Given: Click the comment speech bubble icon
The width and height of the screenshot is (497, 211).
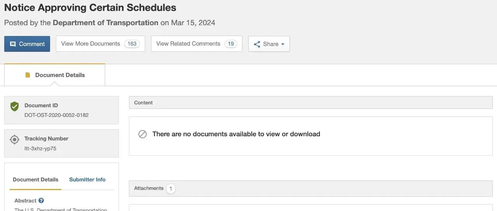Looking at the screenshot, I should click(x=13, y=44).
